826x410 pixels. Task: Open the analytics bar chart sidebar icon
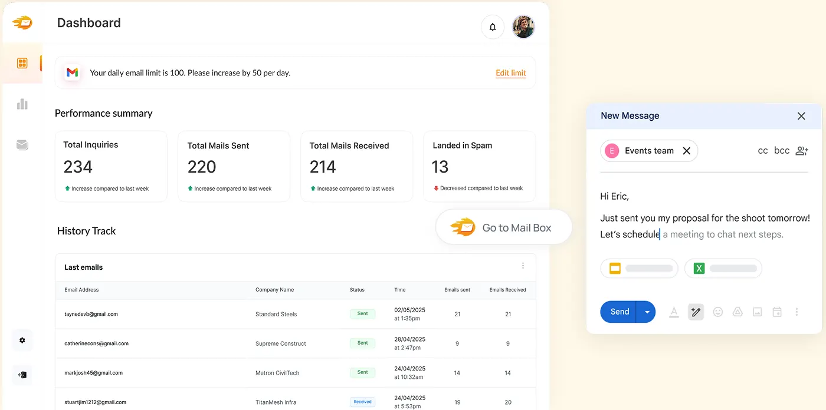pos(22,104)
